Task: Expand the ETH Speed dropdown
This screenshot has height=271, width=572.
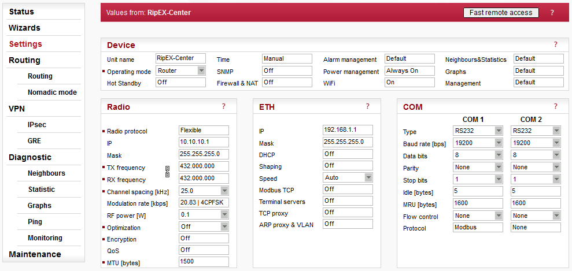Action: 368,177
